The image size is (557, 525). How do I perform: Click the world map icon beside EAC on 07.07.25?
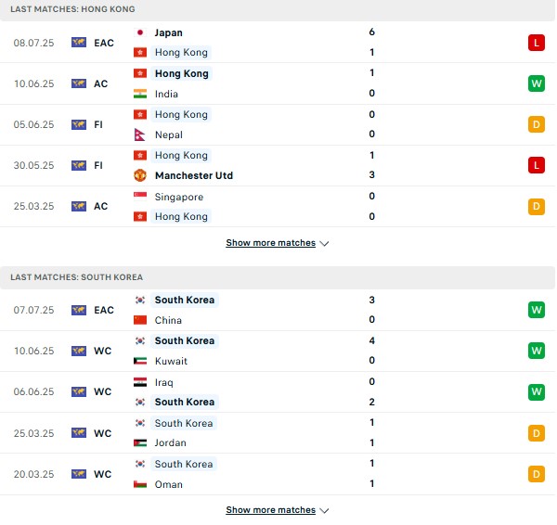point(79,310)
